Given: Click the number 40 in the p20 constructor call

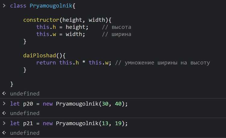Looking at the screenshot, I should (x=118, y=104).
